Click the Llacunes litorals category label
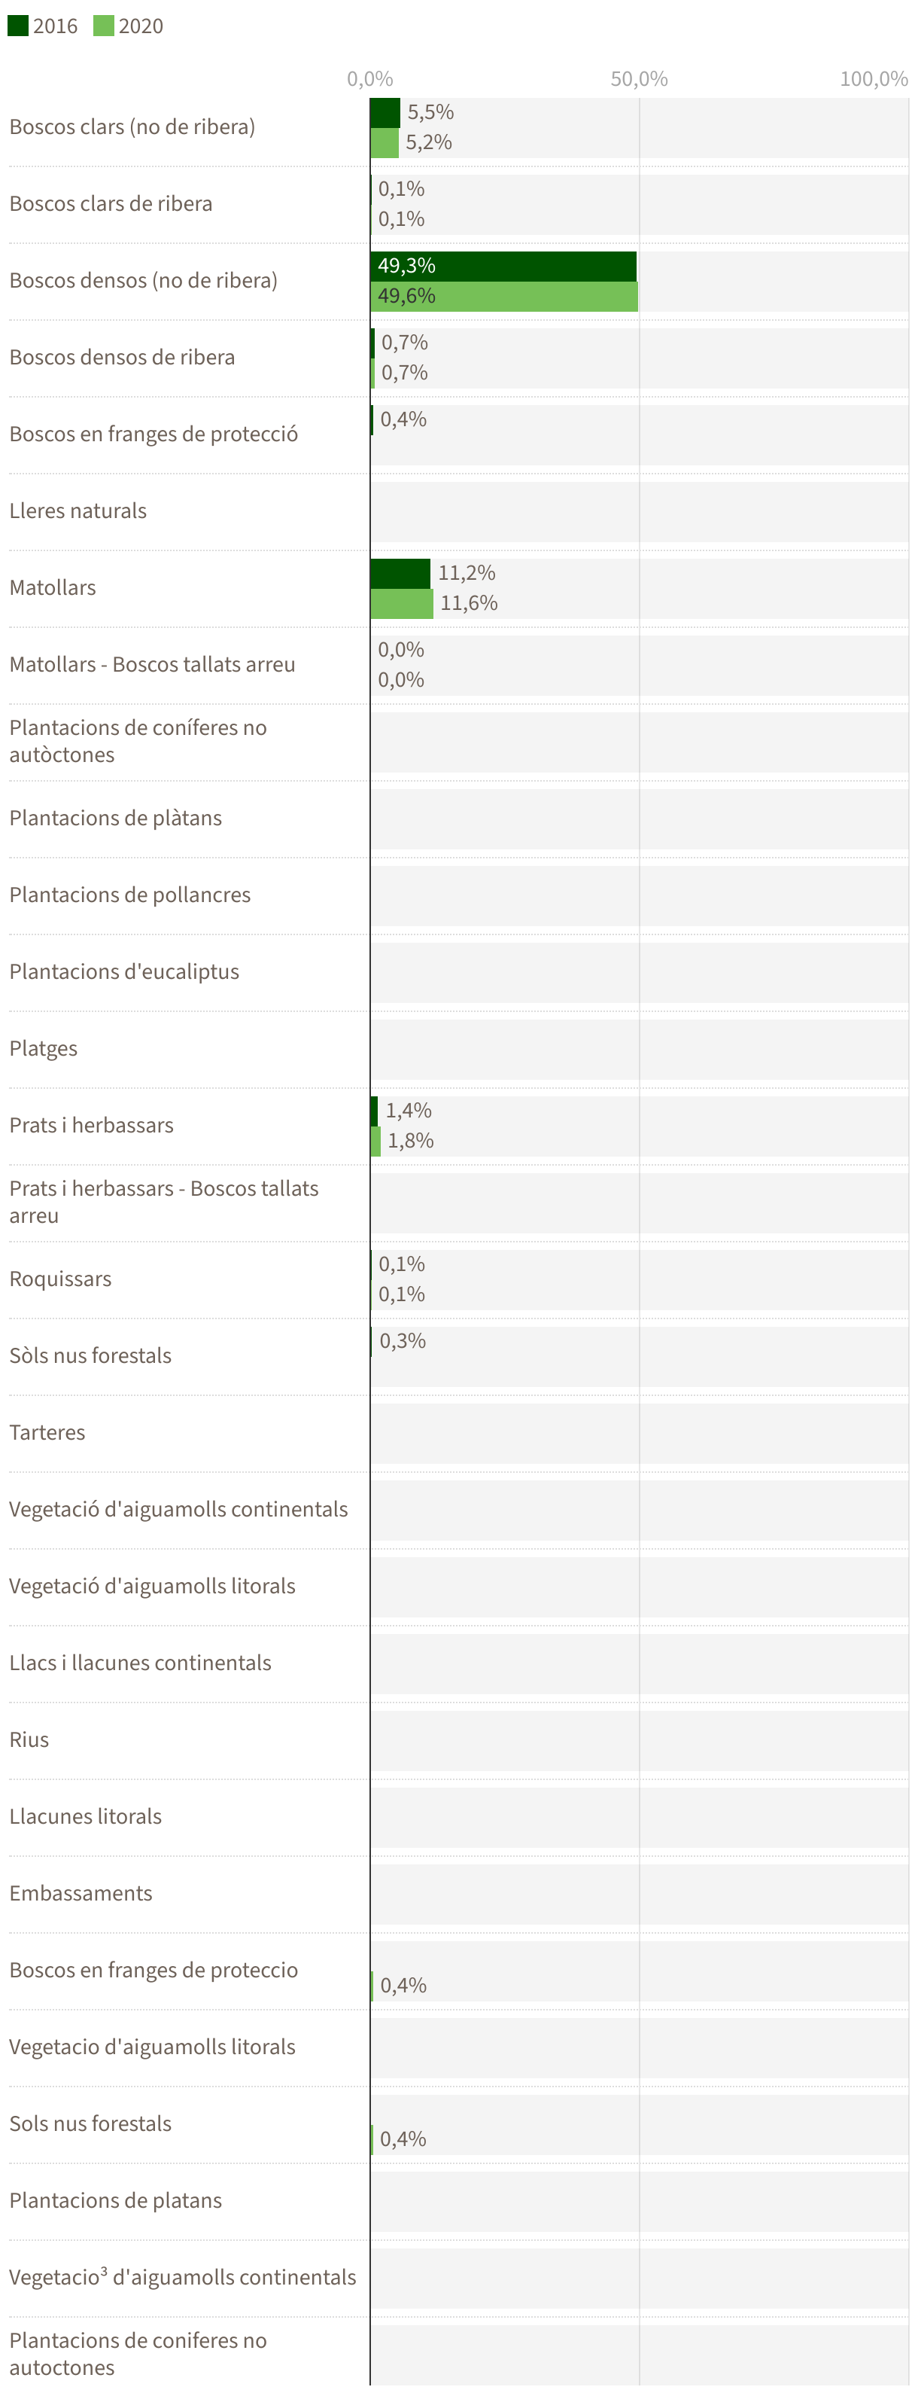Image resolution: width=918 pixels, height=2393 pixels. pyautogui.click(x=85, y=1816)
